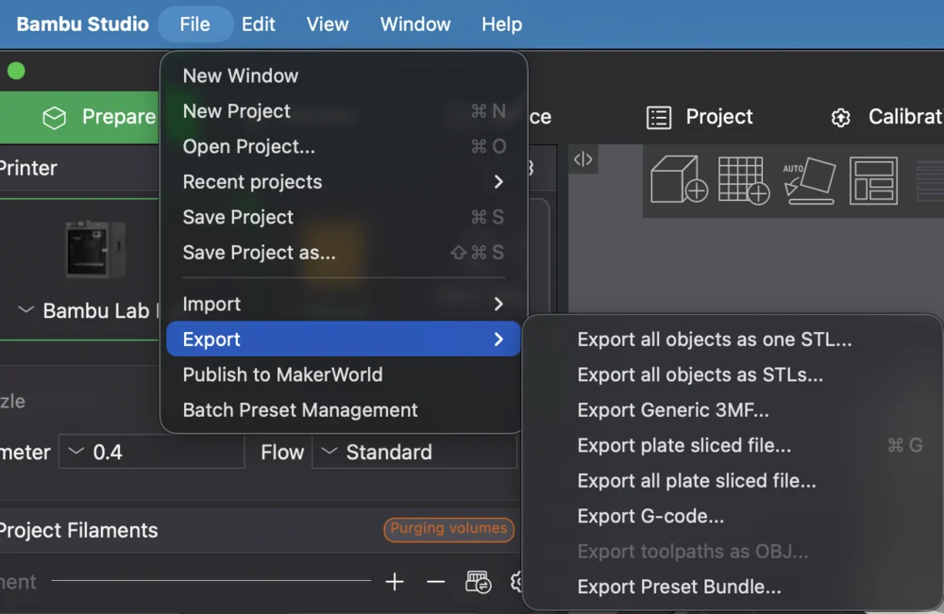
Task: Click the Bambu Studio app menu
Action: [x=82, y=25]
